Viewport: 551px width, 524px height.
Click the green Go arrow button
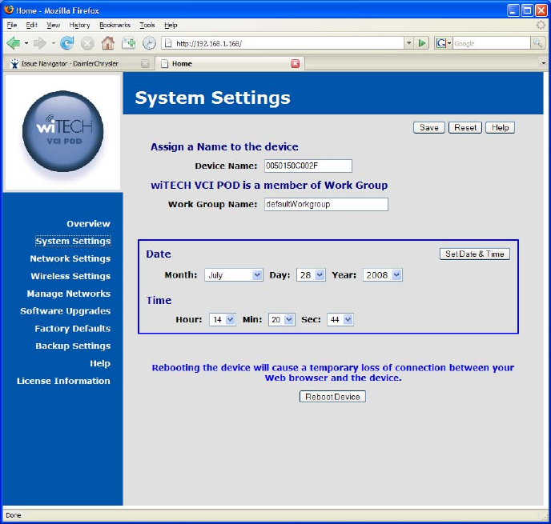(x=422, y=43)
